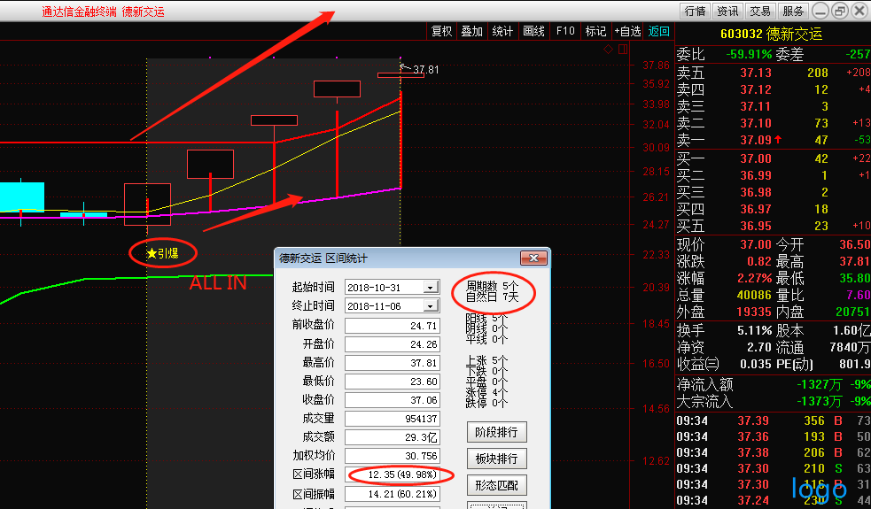Click the 涨幅 value 2.27%
This screenshot has width=871, height=509.
(x=754, y=278)
